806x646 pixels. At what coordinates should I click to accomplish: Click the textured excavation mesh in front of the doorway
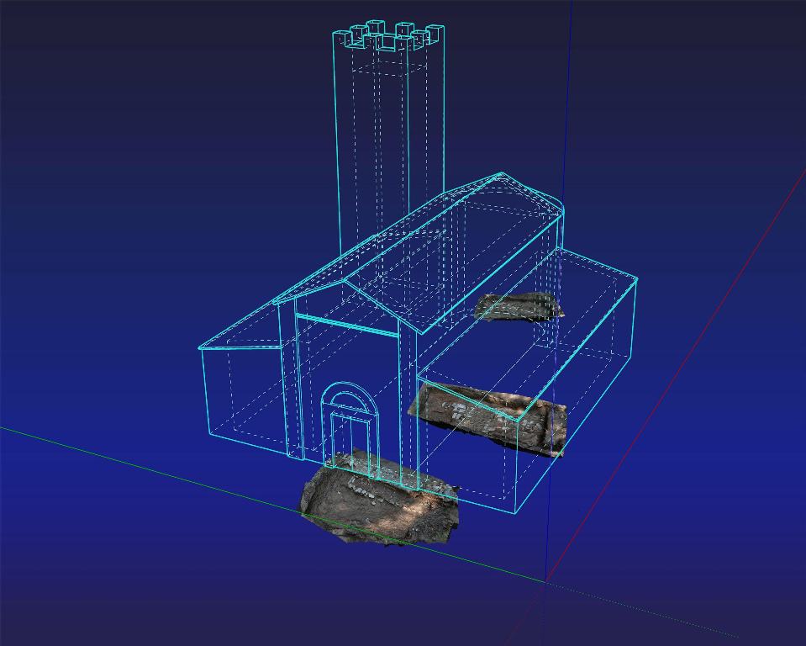point(378,500)
